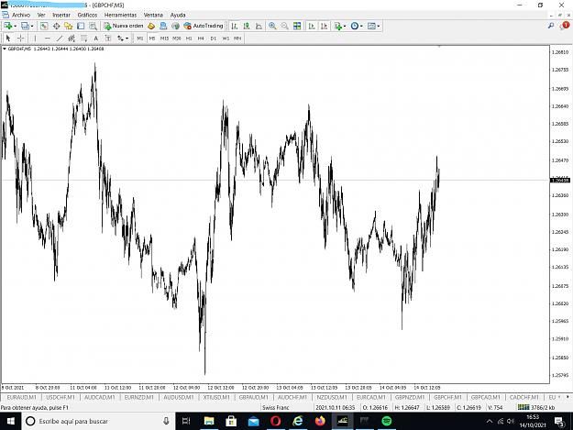This screenshot has height=430, width=573.
Task: Expand the Periods clock dropdown arrow
Action: click(361, 26)
